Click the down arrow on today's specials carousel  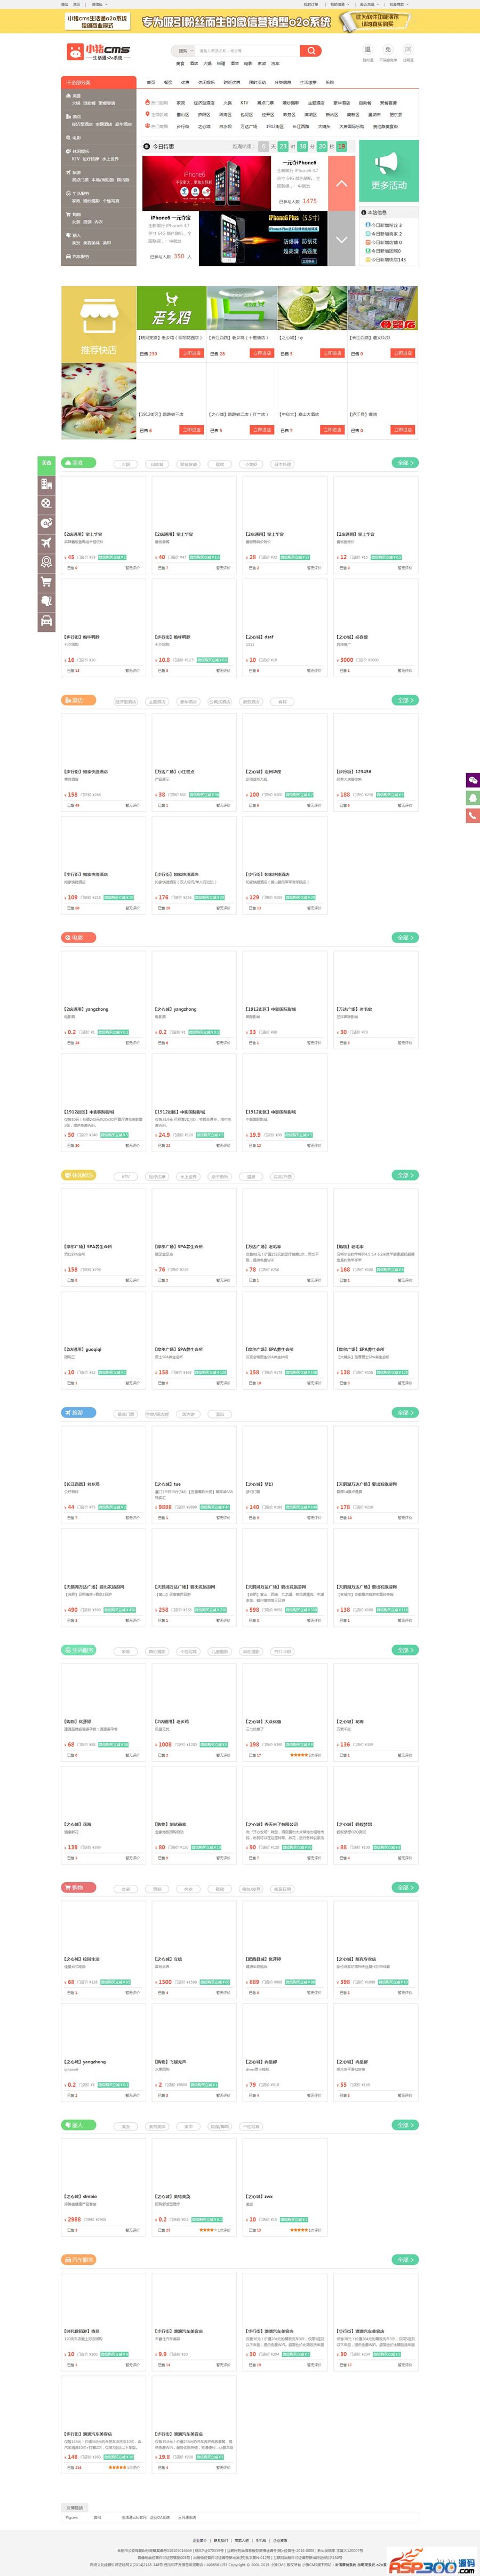click(x=341, y=240)
